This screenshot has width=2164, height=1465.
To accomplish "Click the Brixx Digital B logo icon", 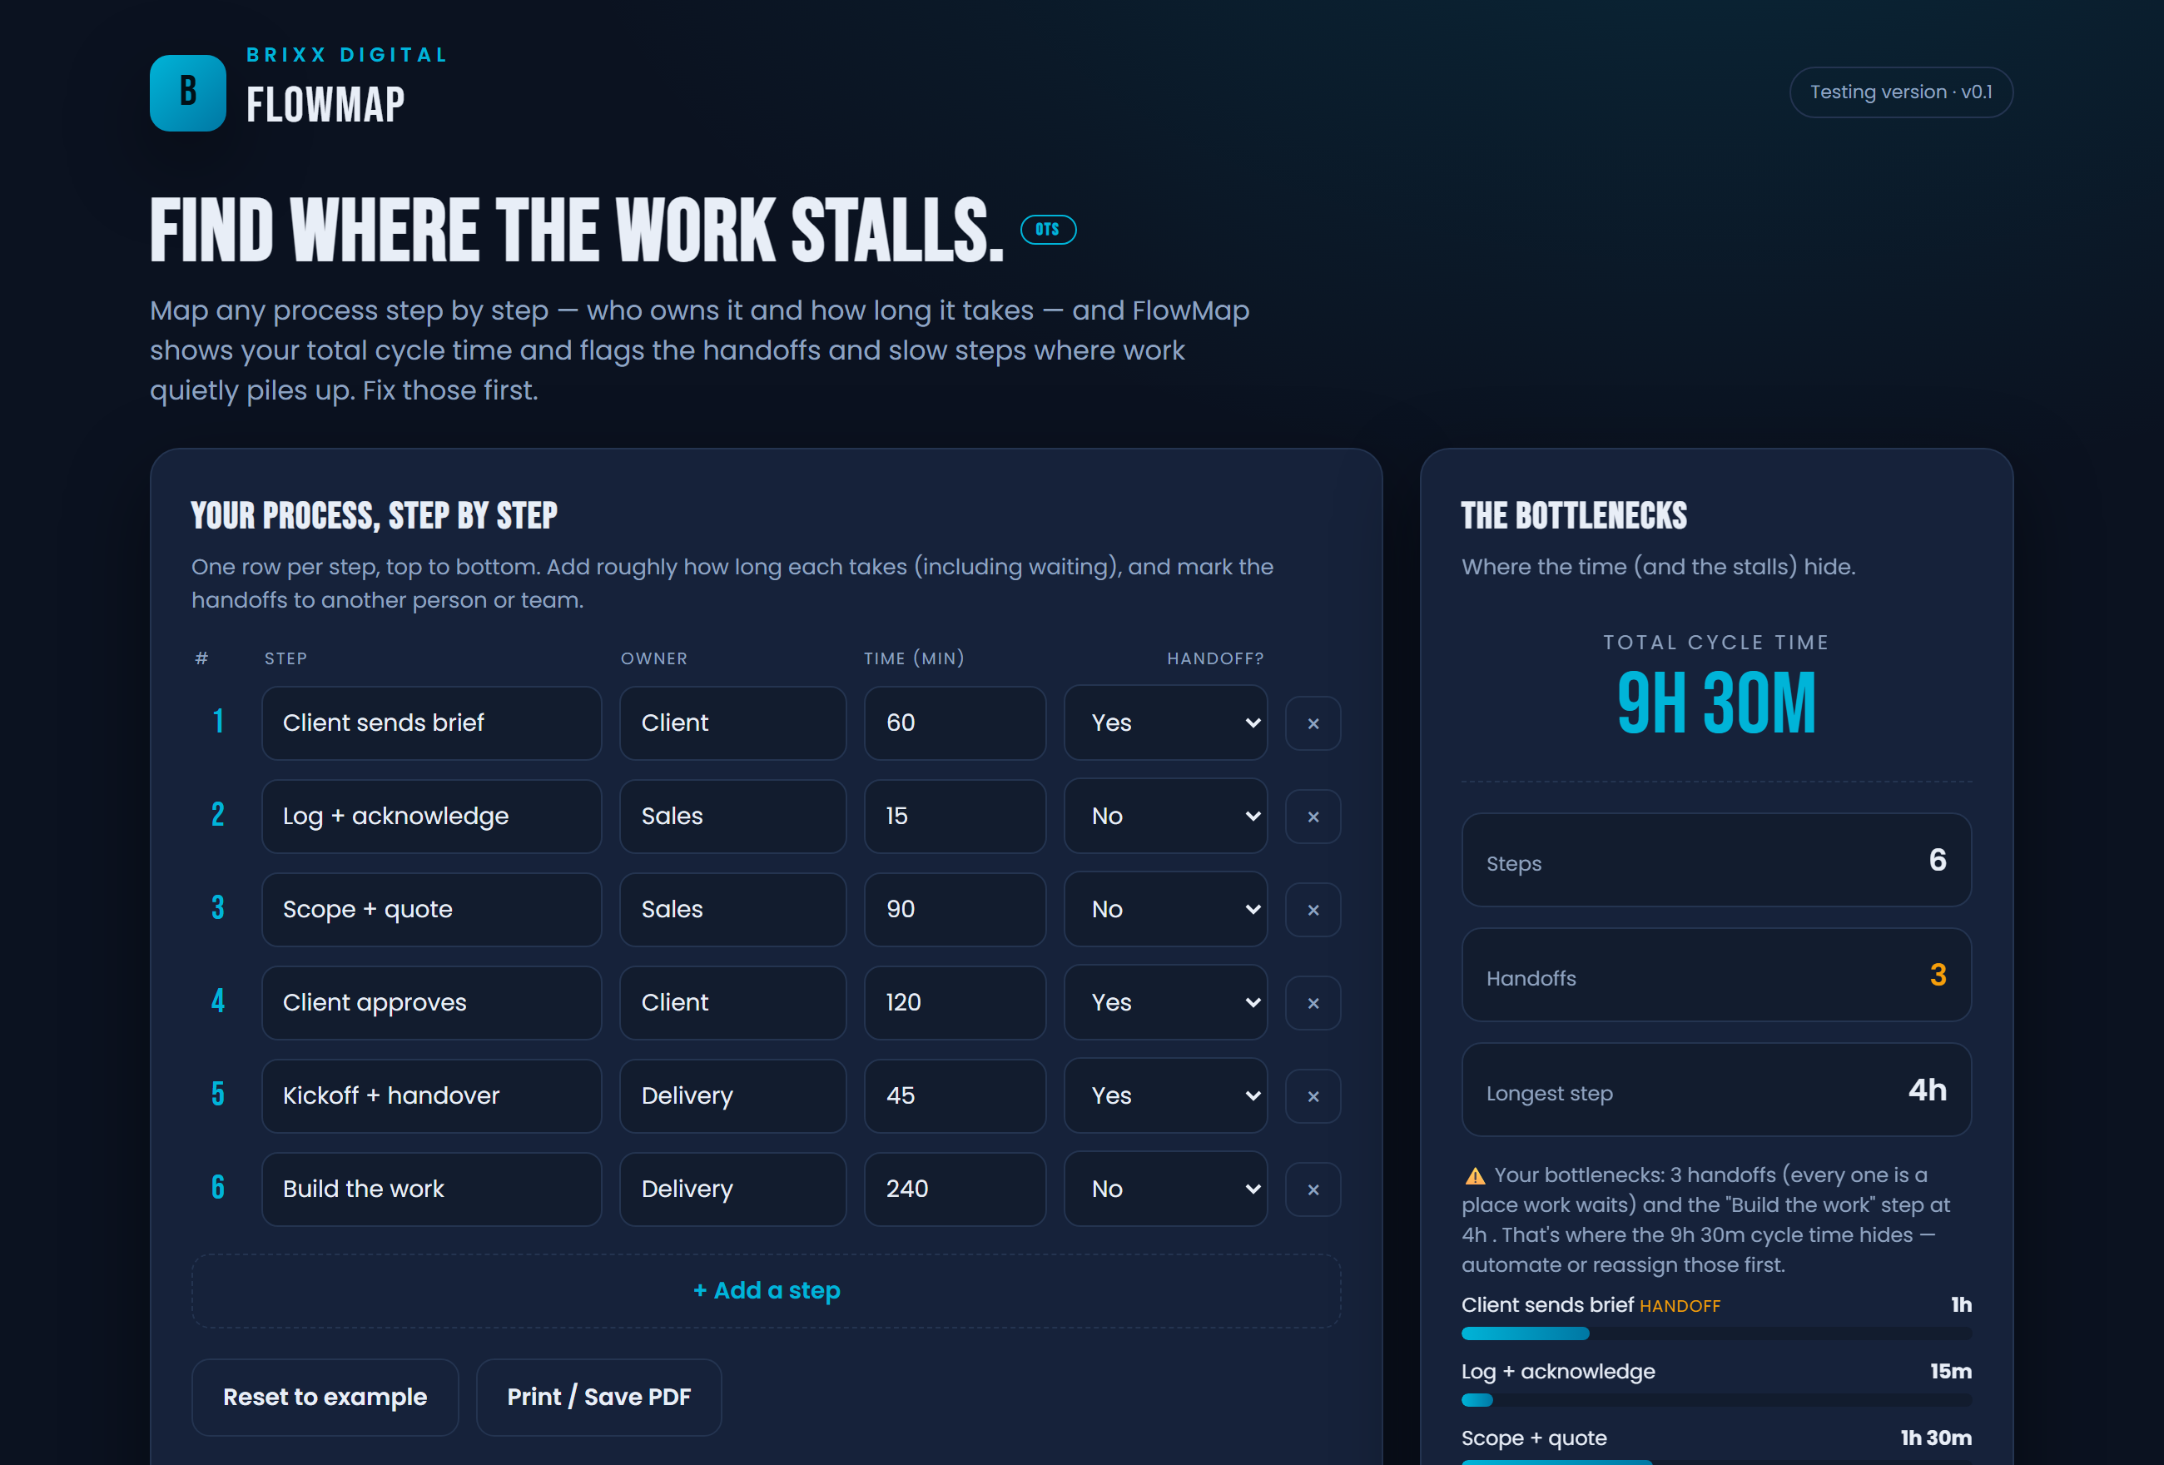I will tap(187, 92).
